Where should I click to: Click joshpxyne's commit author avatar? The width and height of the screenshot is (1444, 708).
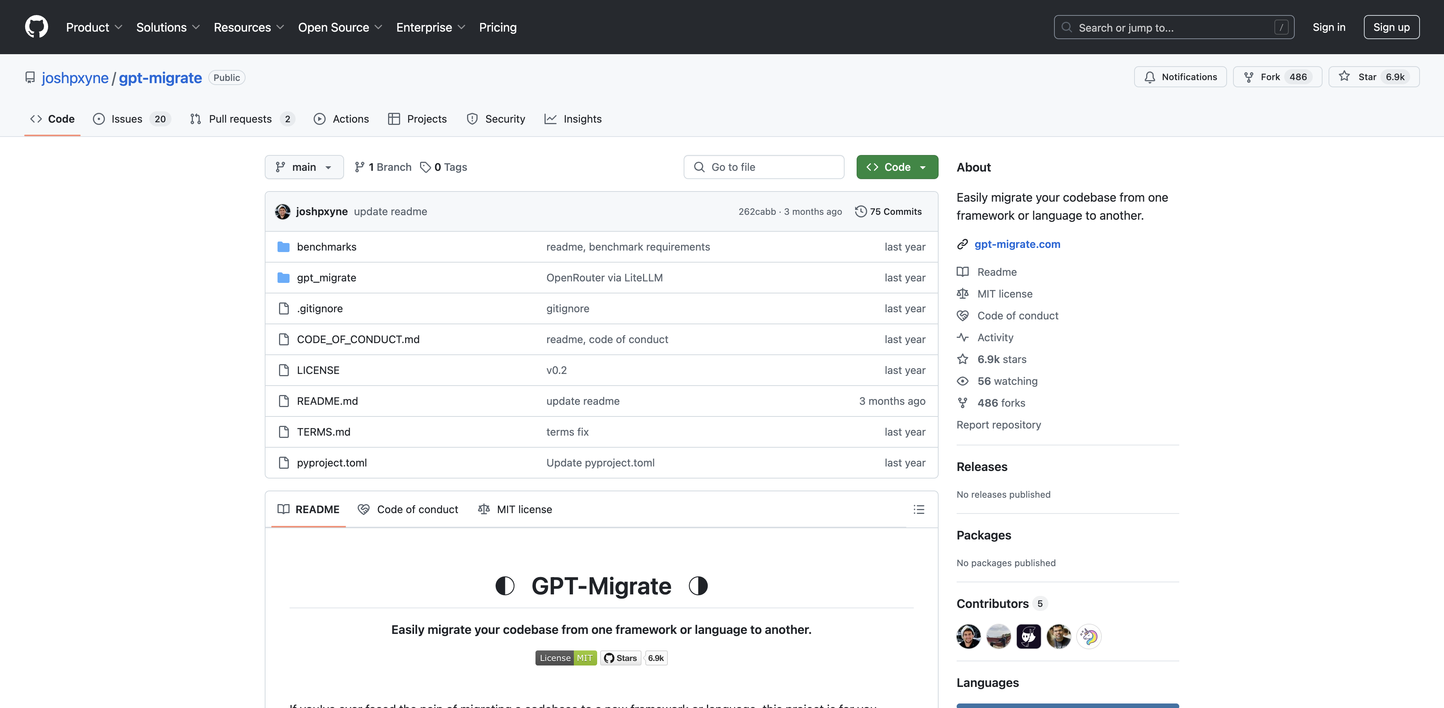282,211
